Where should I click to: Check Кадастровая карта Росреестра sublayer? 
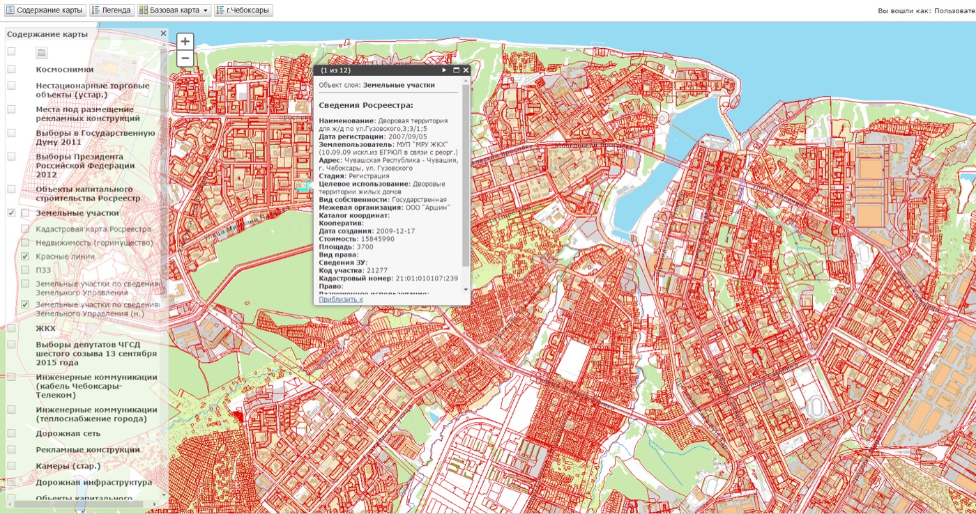click(x=25, y=228)
